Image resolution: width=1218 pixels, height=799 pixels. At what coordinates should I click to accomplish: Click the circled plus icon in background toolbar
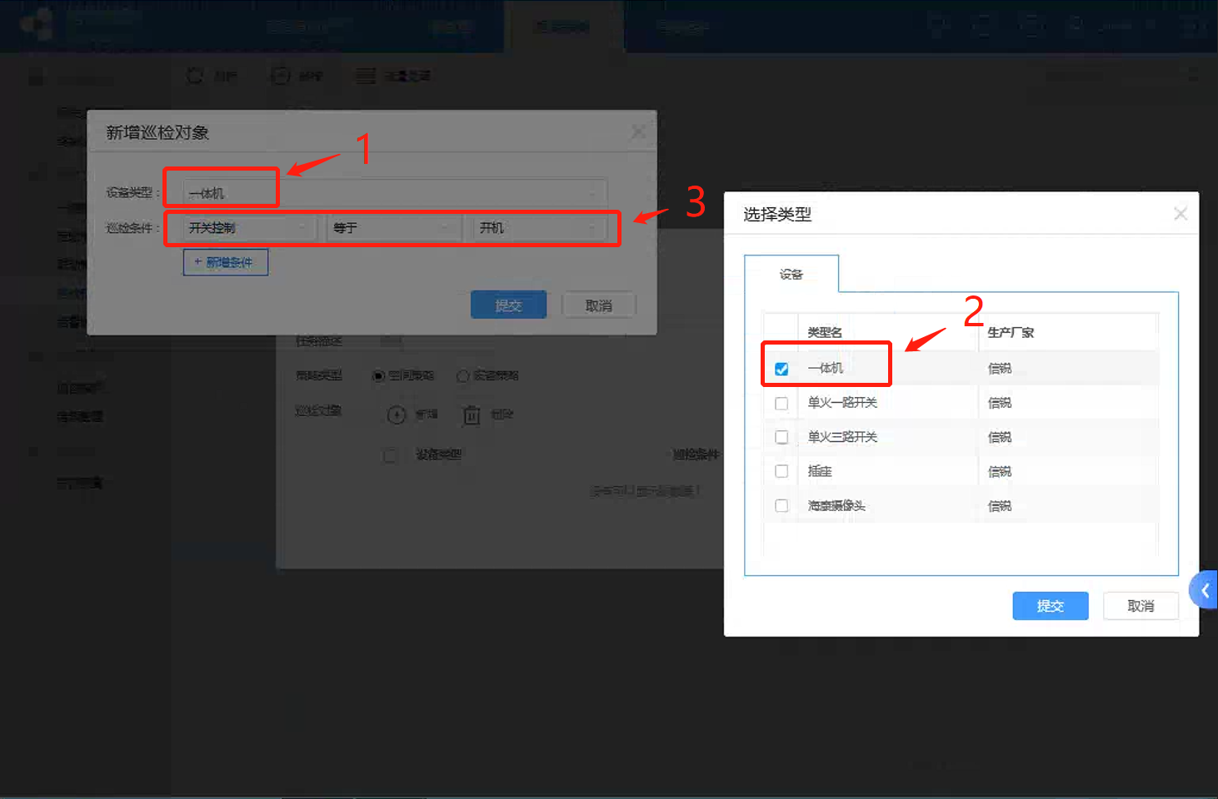281,76
